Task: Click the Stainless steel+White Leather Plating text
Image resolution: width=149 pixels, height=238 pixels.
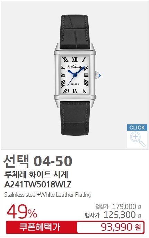Action: tap(48, 195)
